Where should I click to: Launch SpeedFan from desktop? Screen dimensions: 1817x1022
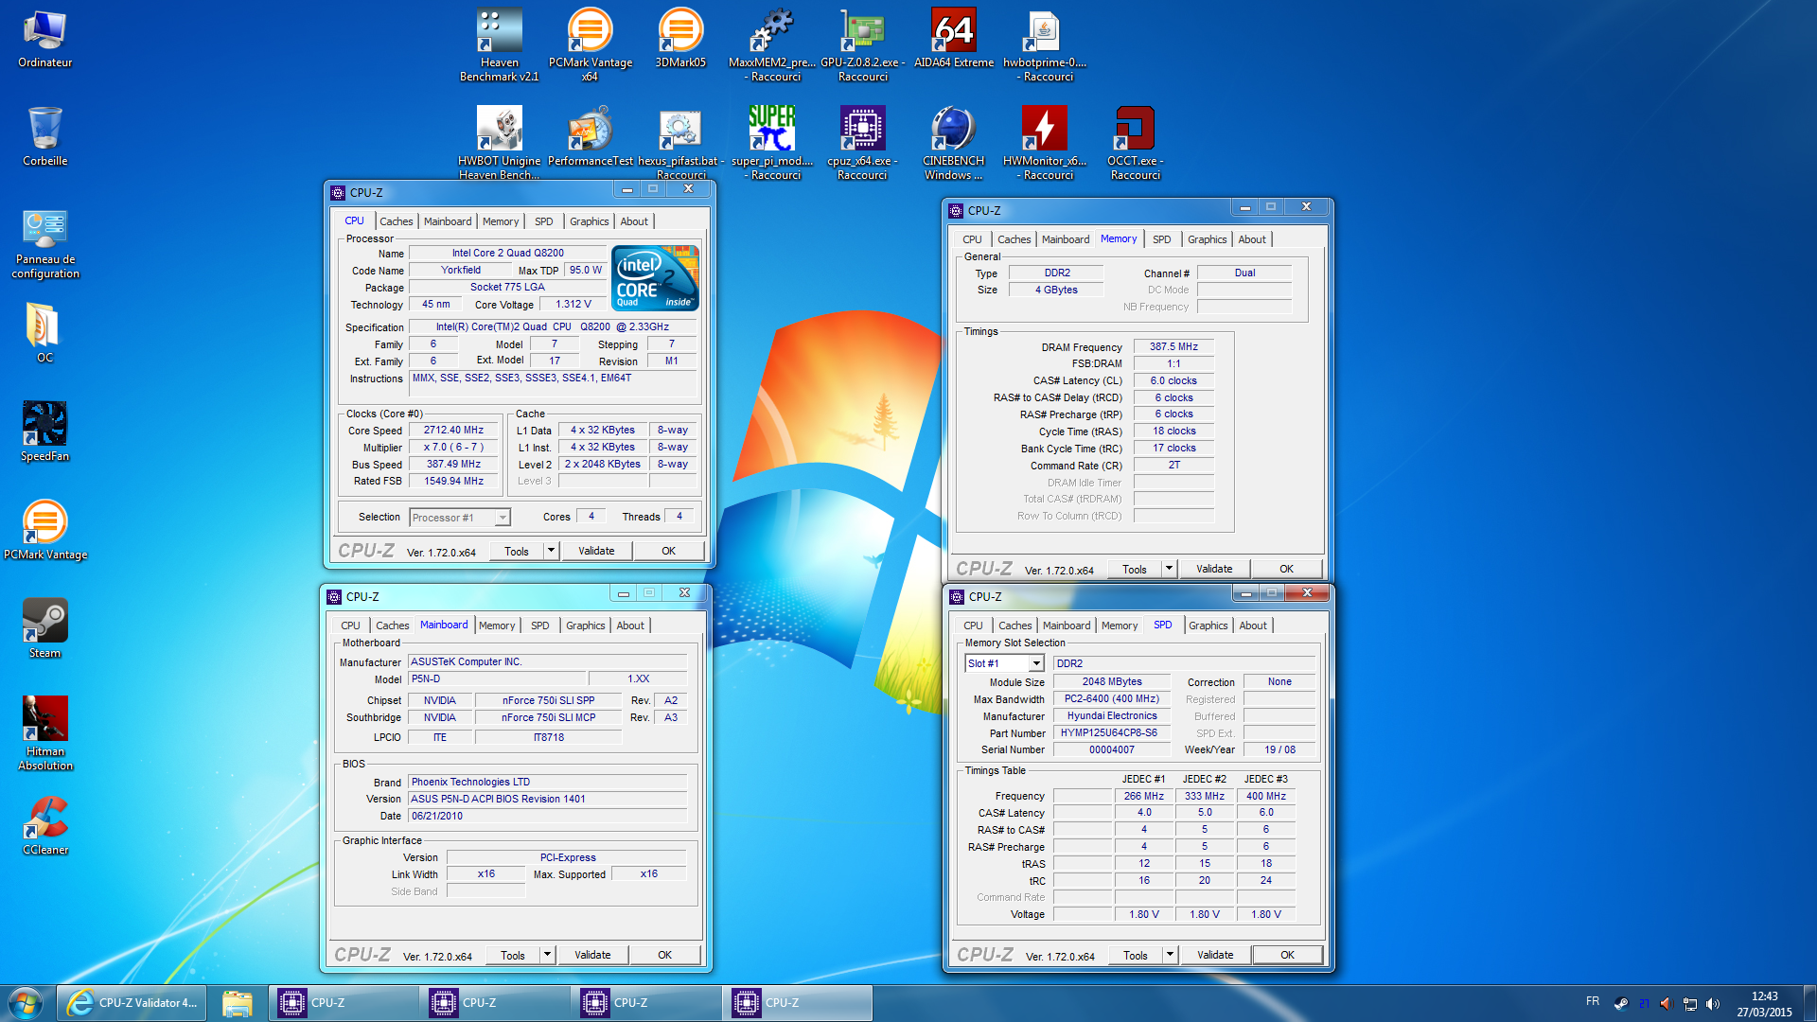pos(44,432)
